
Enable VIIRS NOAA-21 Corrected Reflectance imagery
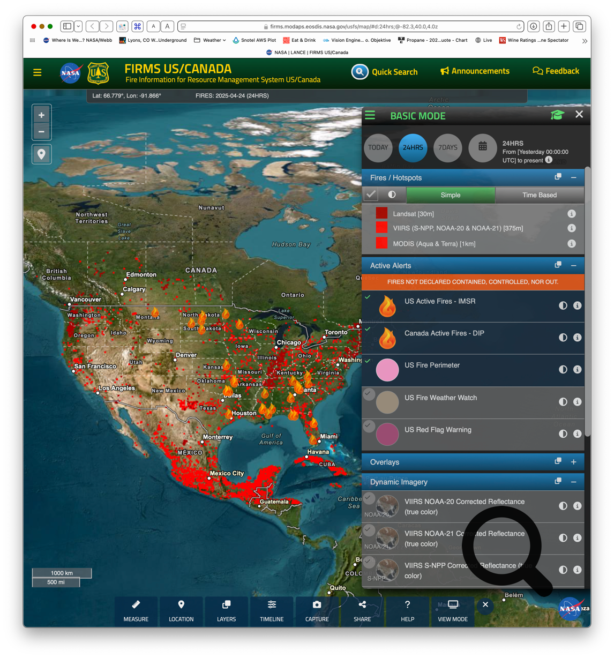(369, 530)
